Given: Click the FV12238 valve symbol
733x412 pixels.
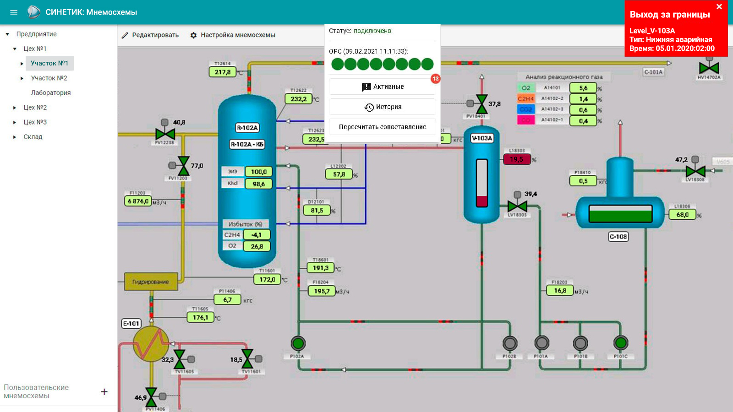Looking at the screenshot, I should 165,134.
